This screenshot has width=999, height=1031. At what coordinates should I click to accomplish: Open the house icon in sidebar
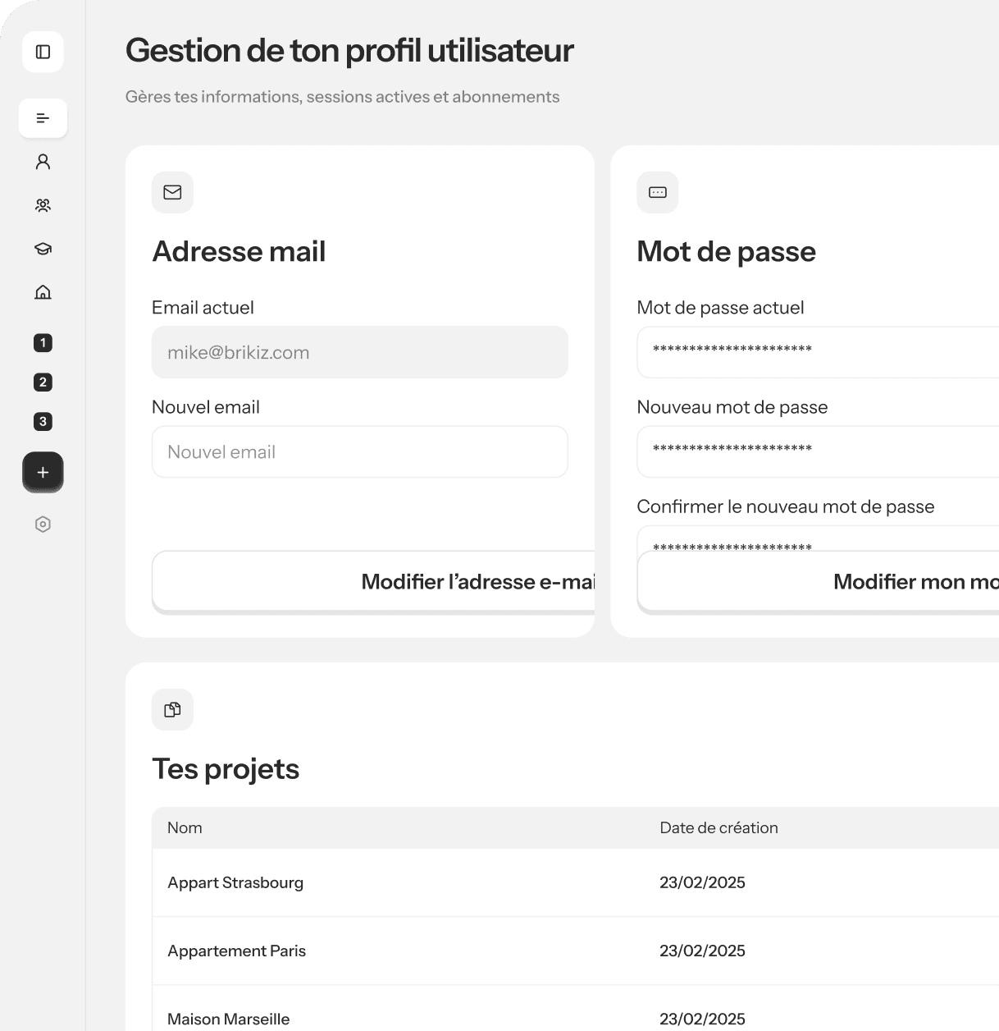tap(43, 292)
